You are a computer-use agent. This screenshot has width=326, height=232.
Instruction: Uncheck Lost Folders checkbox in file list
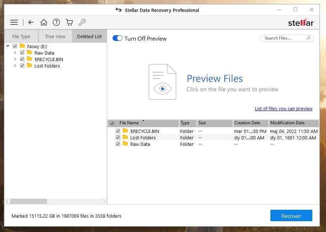click(118, 138)
